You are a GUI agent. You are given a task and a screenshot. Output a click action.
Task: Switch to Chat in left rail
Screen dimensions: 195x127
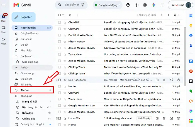(3, 30)
